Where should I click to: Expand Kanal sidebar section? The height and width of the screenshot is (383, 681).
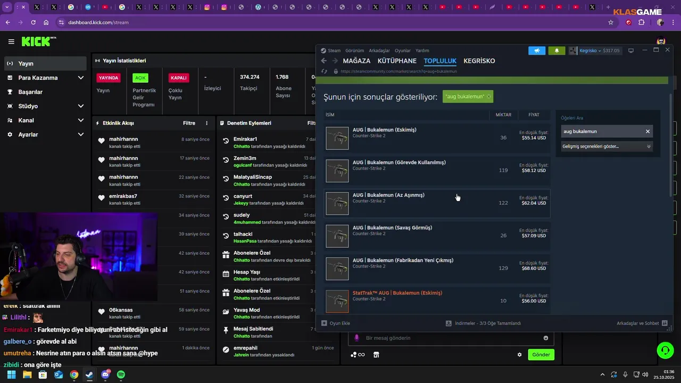[x=81, y=120]
